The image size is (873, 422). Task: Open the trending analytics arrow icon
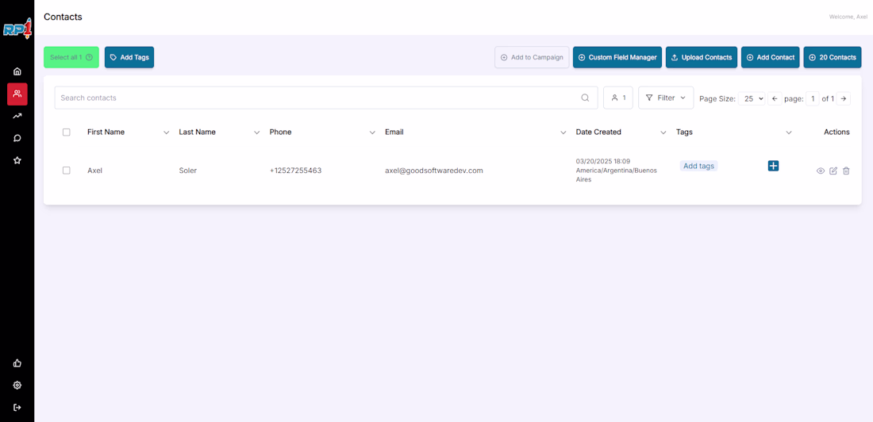[x=17, y=116]
